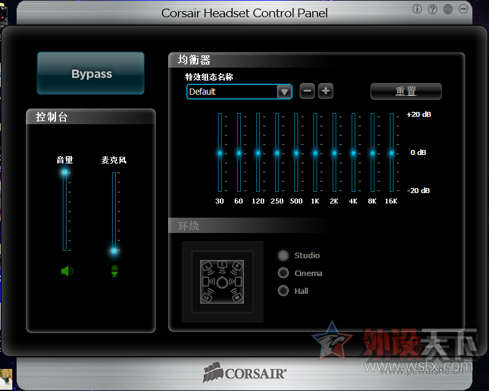Select the Studio surround mode
489x391 pixels.
tap(283, 256)
